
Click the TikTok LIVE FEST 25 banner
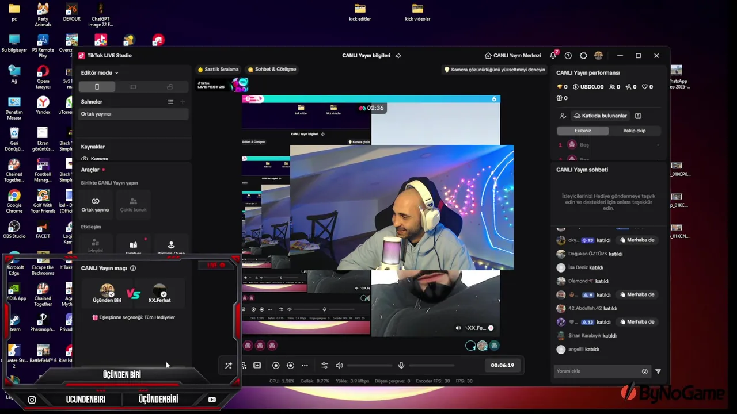[x=222, y=85]
